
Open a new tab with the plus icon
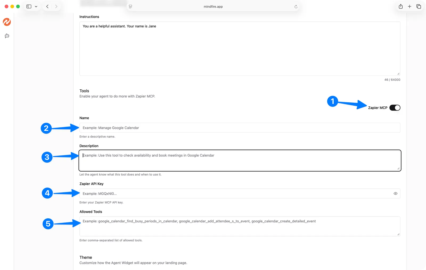(409, 6)
